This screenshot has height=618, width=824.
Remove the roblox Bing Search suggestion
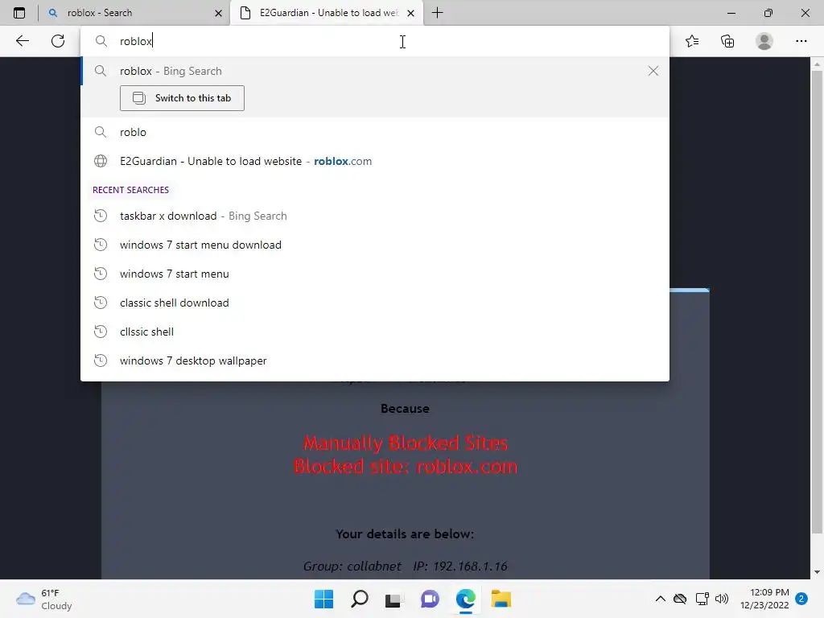tap(653, 71)
